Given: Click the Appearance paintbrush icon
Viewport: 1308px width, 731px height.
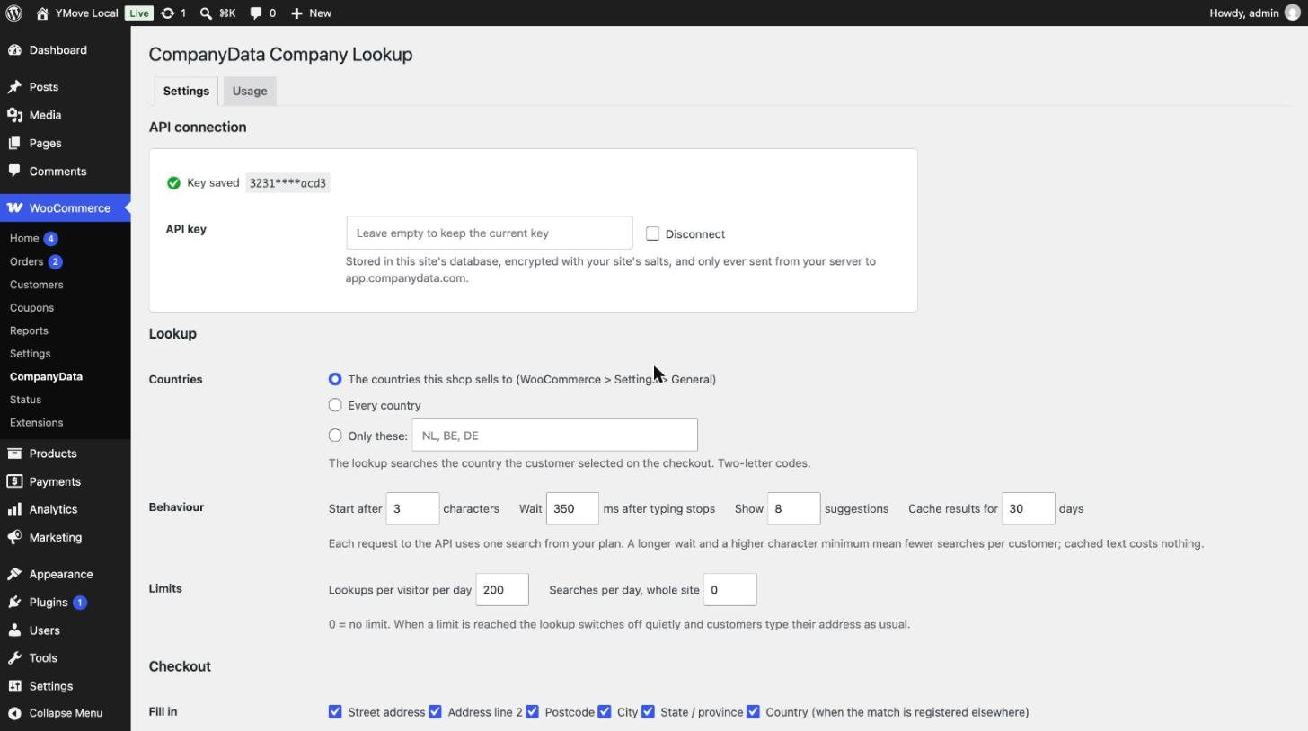Looking at the screenshot, I should click(x=14, y=574).
